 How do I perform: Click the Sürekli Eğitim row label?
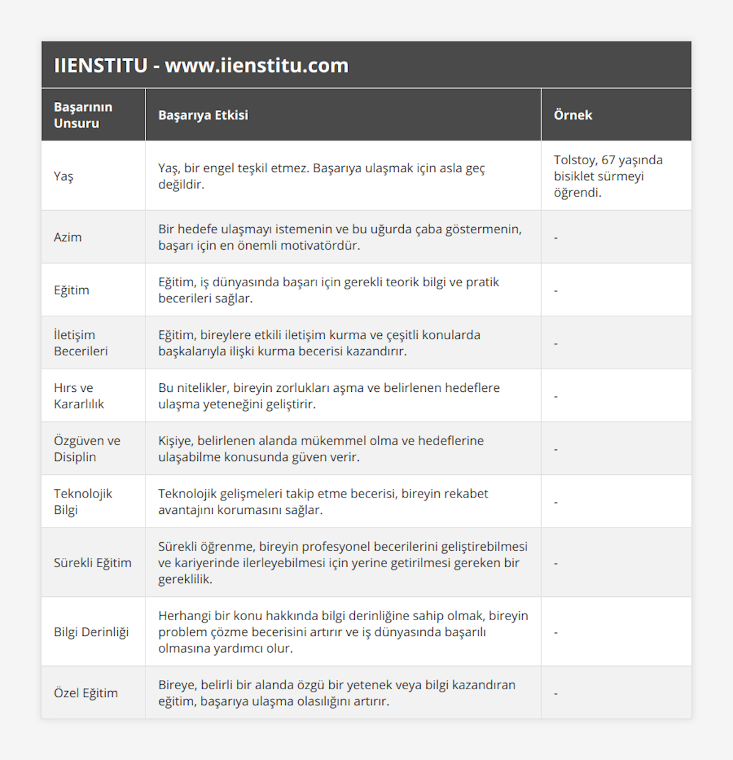tap(92, 563)
